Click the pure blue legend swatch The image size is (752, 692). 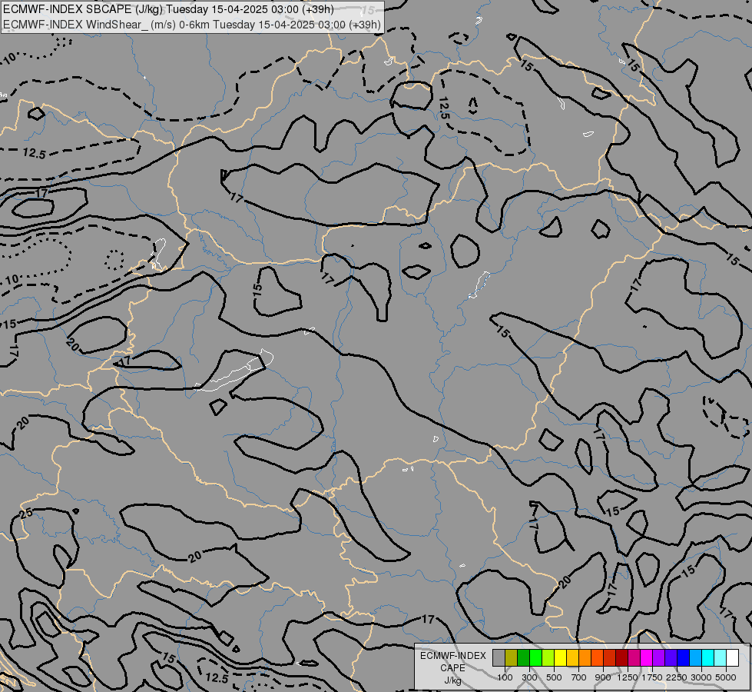[684, 658]
